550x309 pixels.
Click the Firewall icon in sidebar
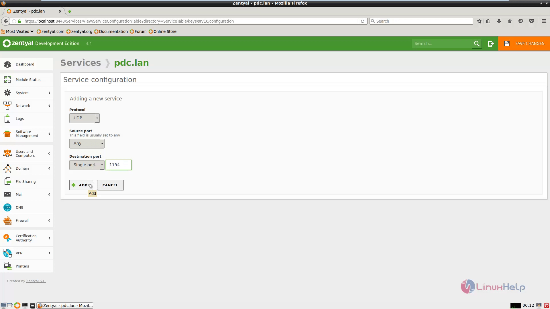[7, 220]
